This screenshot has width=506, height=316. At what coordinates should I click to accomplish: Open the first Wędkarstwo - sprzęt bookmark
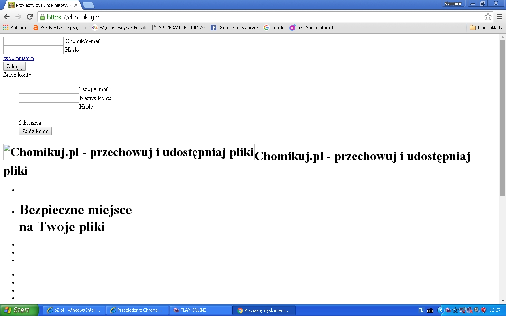click(60, 28)
